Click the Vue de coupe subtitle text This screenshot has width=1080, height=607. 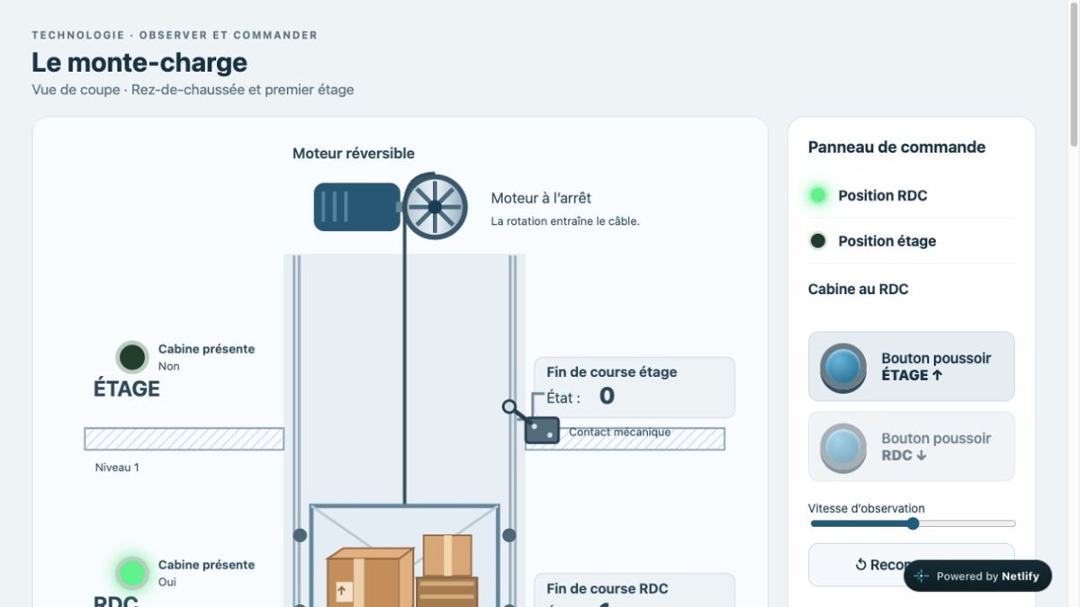tap(193, 90)
